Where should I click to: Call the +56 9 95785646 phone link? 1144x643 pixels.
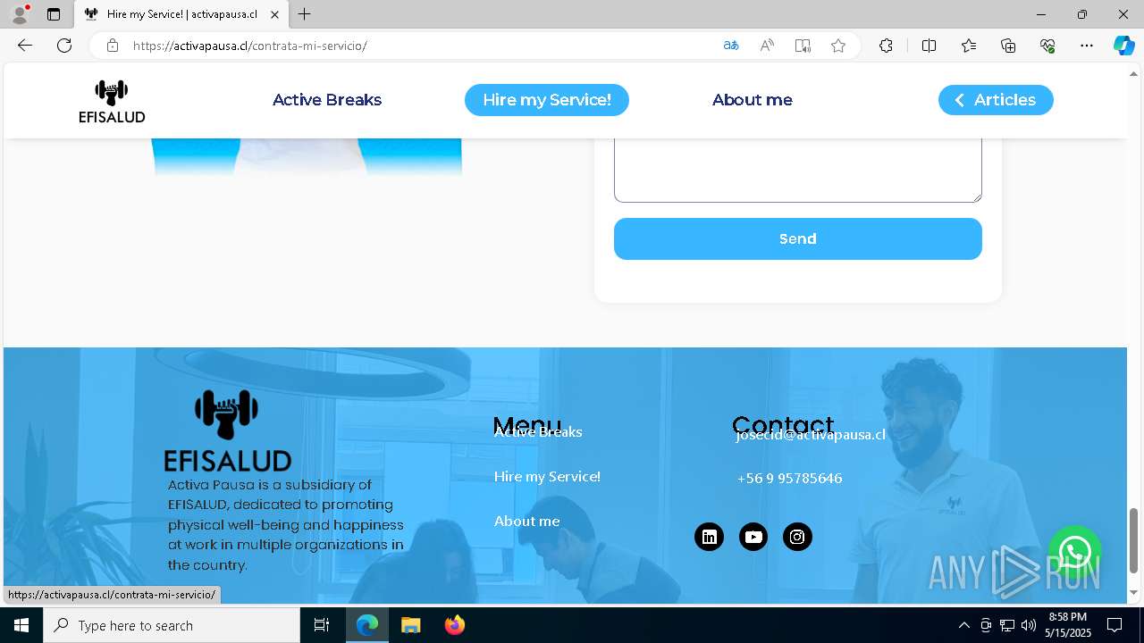point(790,479)
